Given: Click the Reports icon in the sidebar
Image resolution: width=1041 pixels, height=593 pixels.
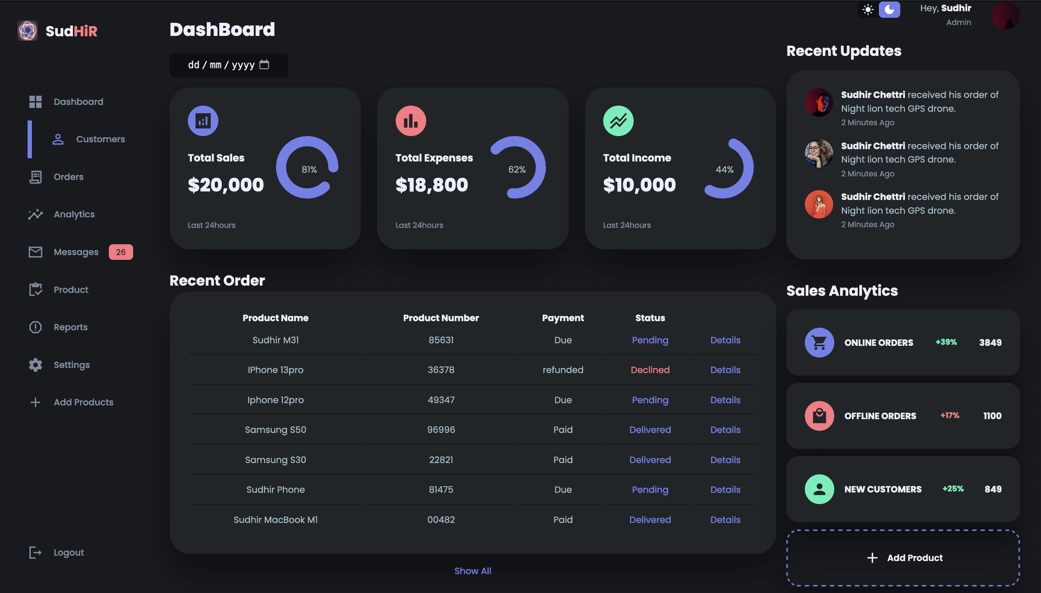Looking at the screenshot, I should click(35, 327).
